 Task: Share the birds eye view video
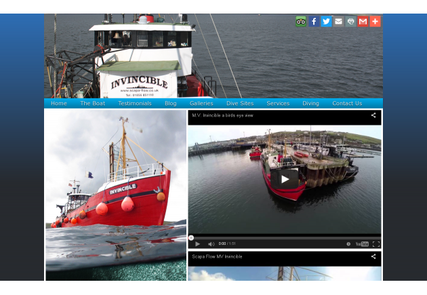[x=373, y=115]
